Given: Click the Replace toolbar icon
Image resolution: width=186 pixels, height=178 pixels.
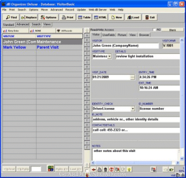Looking at the screenshot, I should [x=29, y=17].
